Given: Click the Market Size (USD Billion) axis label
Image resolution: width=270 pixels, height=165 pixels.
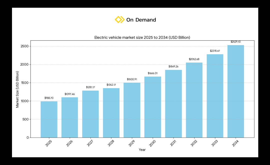Looking at the screenshot, I should (17, 89).
